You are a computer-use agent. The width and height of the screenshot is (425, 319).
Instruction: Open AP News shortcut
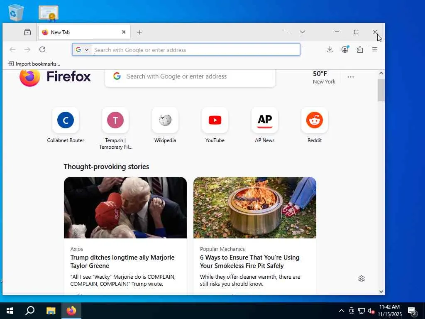[265, 120]
